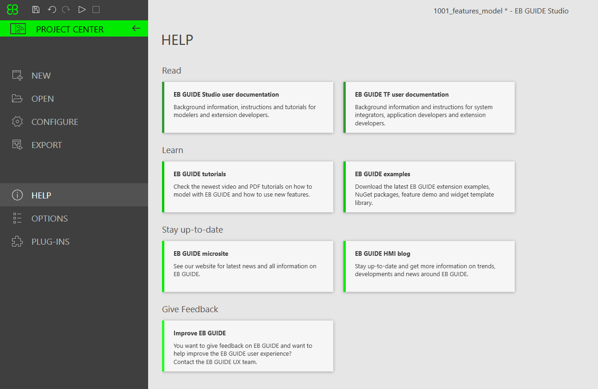Open the NEW menu entry
This screenshot has width=598, height=389.
click(74, 75)
